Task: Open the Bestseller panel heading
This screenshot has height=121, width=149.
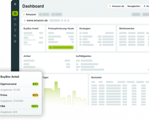Action: point(96,77)
